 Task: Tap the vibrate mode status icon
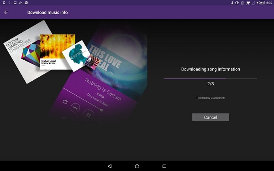coord(237,3)
